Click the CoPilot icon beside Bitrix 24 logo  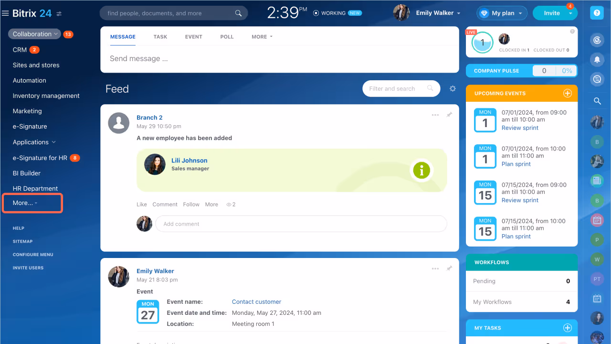[59, 14]
